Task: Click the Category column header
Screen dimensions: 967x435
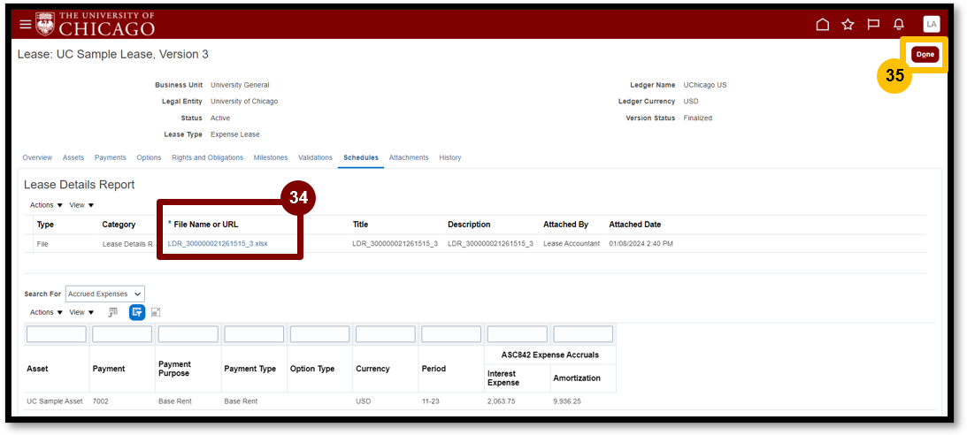Action: (x=119, y=225)
